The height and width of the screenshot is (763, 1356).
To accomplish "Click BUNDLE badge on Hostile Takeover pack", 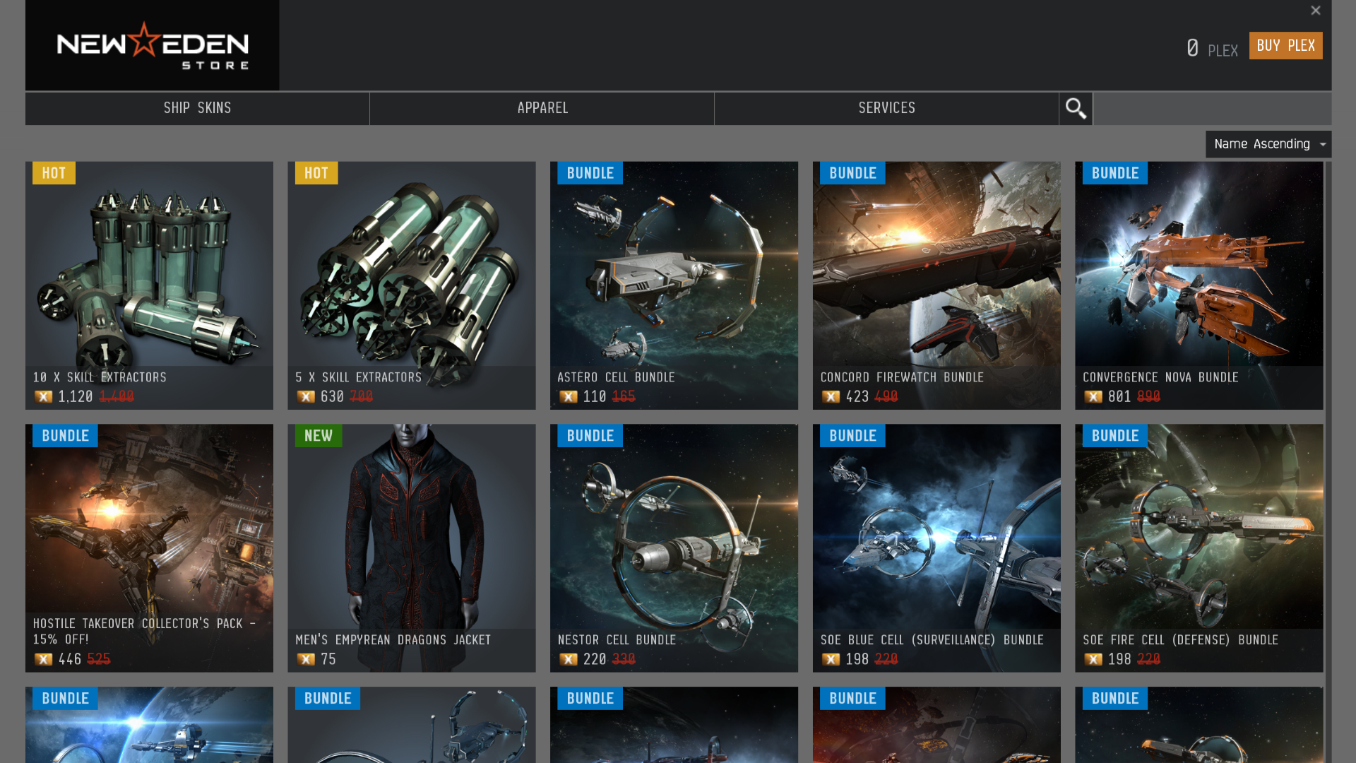I will tap(65, 436).
